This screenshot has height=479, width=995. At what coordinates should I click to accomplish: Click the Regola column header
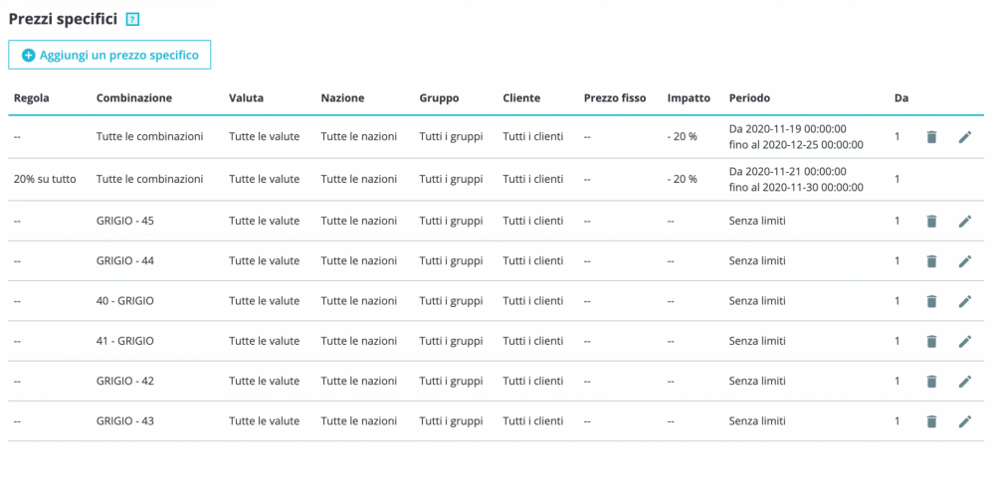pos(31,98)
